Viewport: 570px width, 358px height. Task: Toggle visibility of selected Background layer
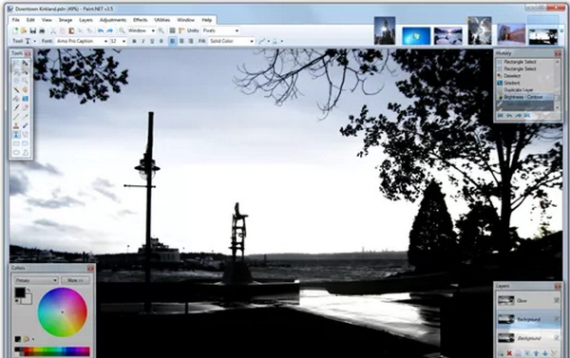[x=557, y=319]
